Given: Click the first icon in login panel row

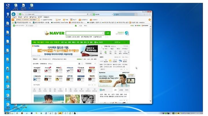Looking at the screenshot, I should point(101,52).
